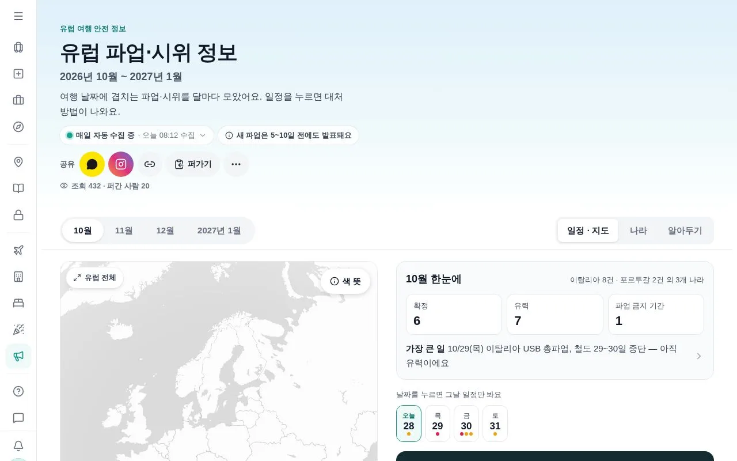Switch to the 알아두기 view
The height and width of the screenshot is (461, 737).
685,231
